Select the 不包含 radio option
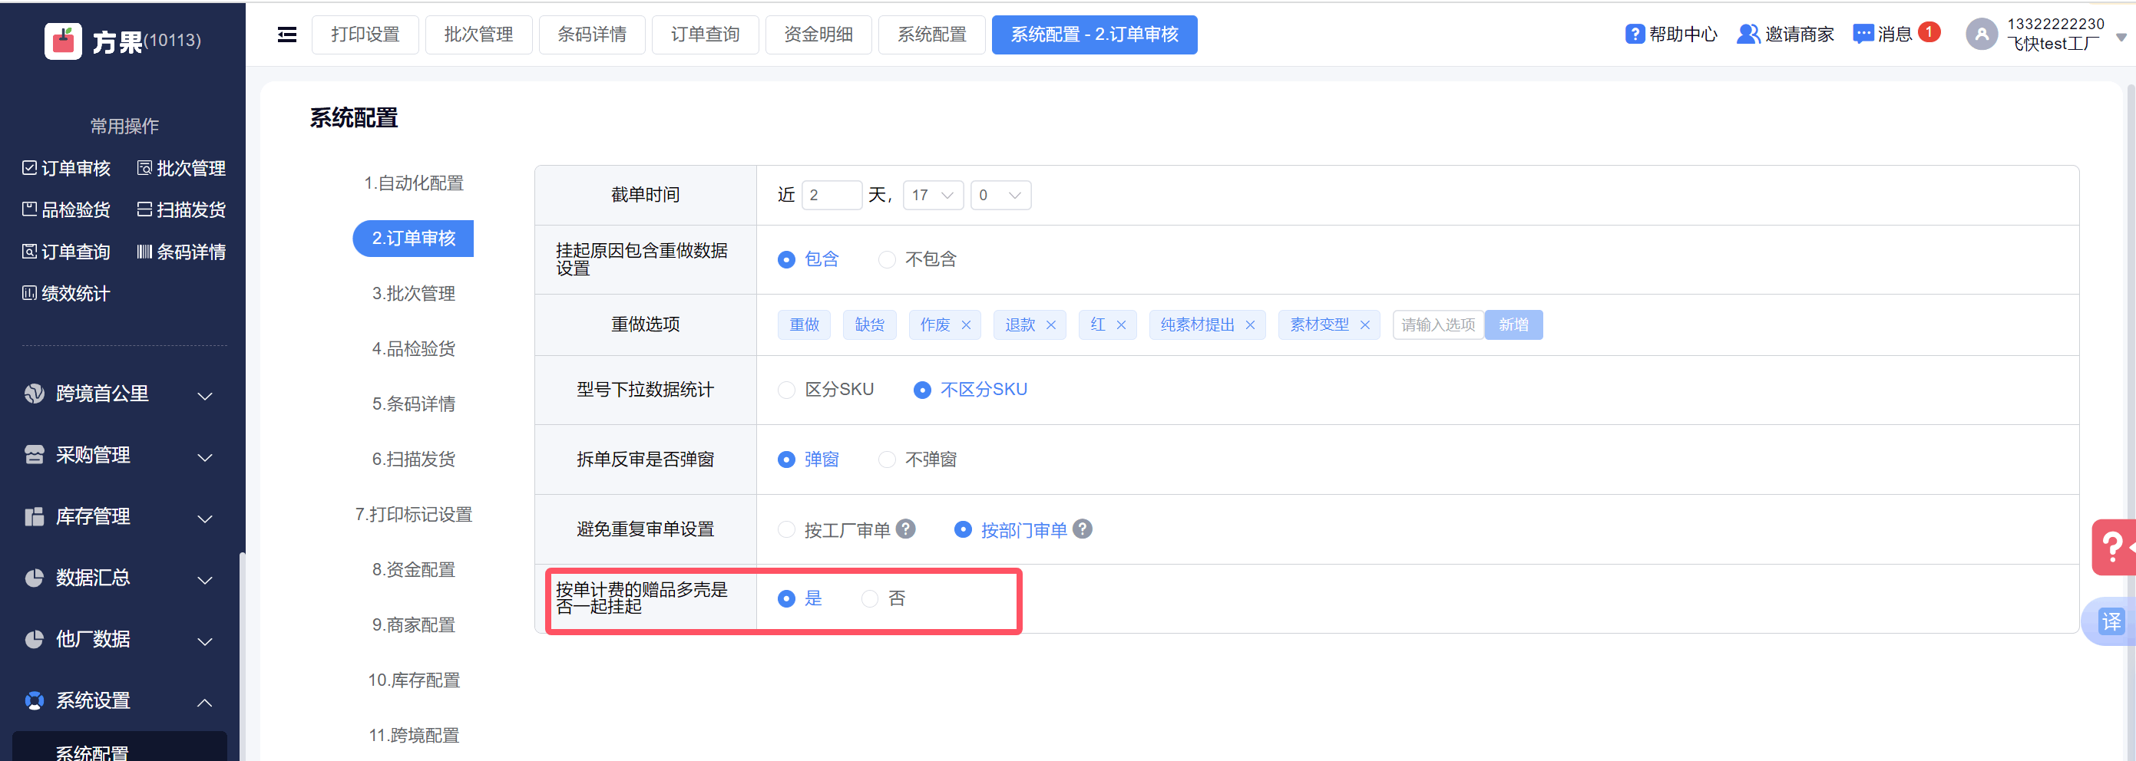Viewport: 2136px width, 761px height. pos(888,260)
